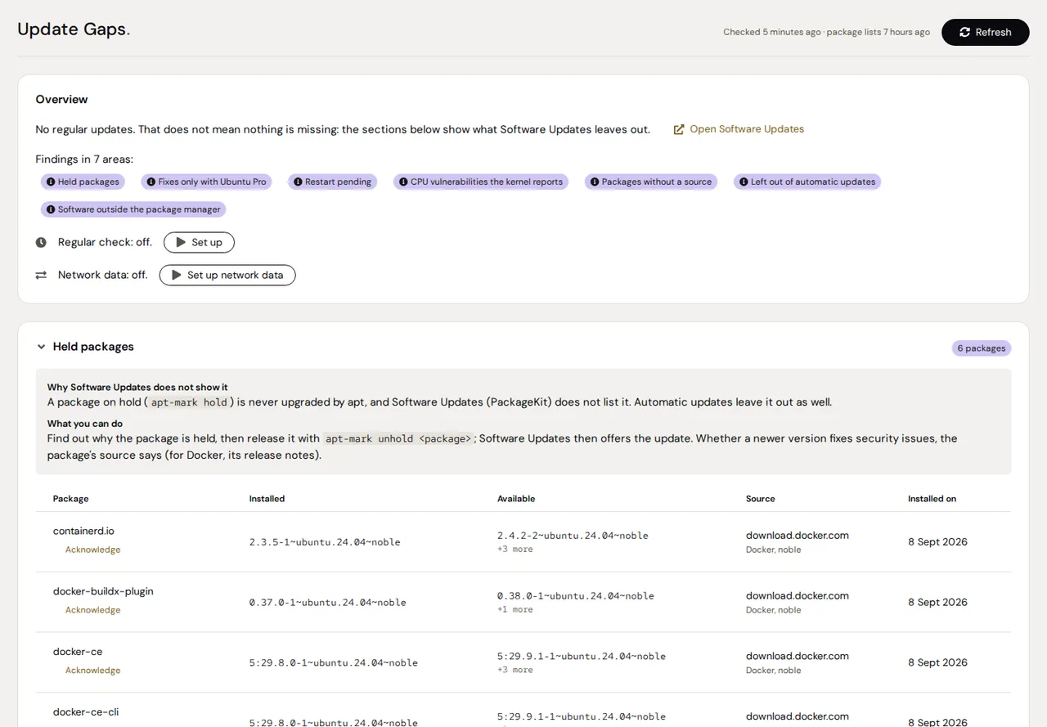Acknowledge the docker-buildx-plugin package

(x=92, y=610)
